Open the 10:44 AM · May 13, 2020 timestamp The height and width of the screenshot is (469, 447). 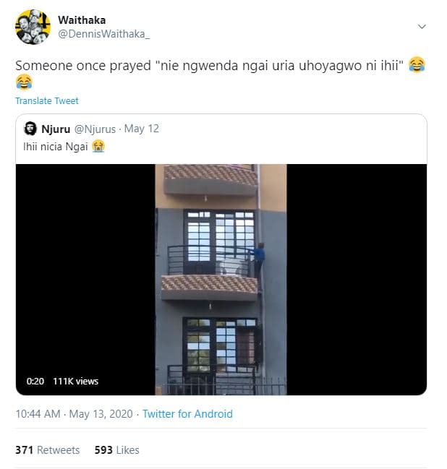(x=74, y=414)
